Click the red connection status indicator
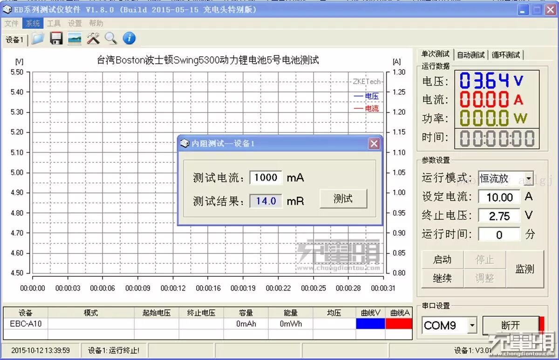Image resolution: width=559 pixels, height=360 pixels. [x=542, y=325]
